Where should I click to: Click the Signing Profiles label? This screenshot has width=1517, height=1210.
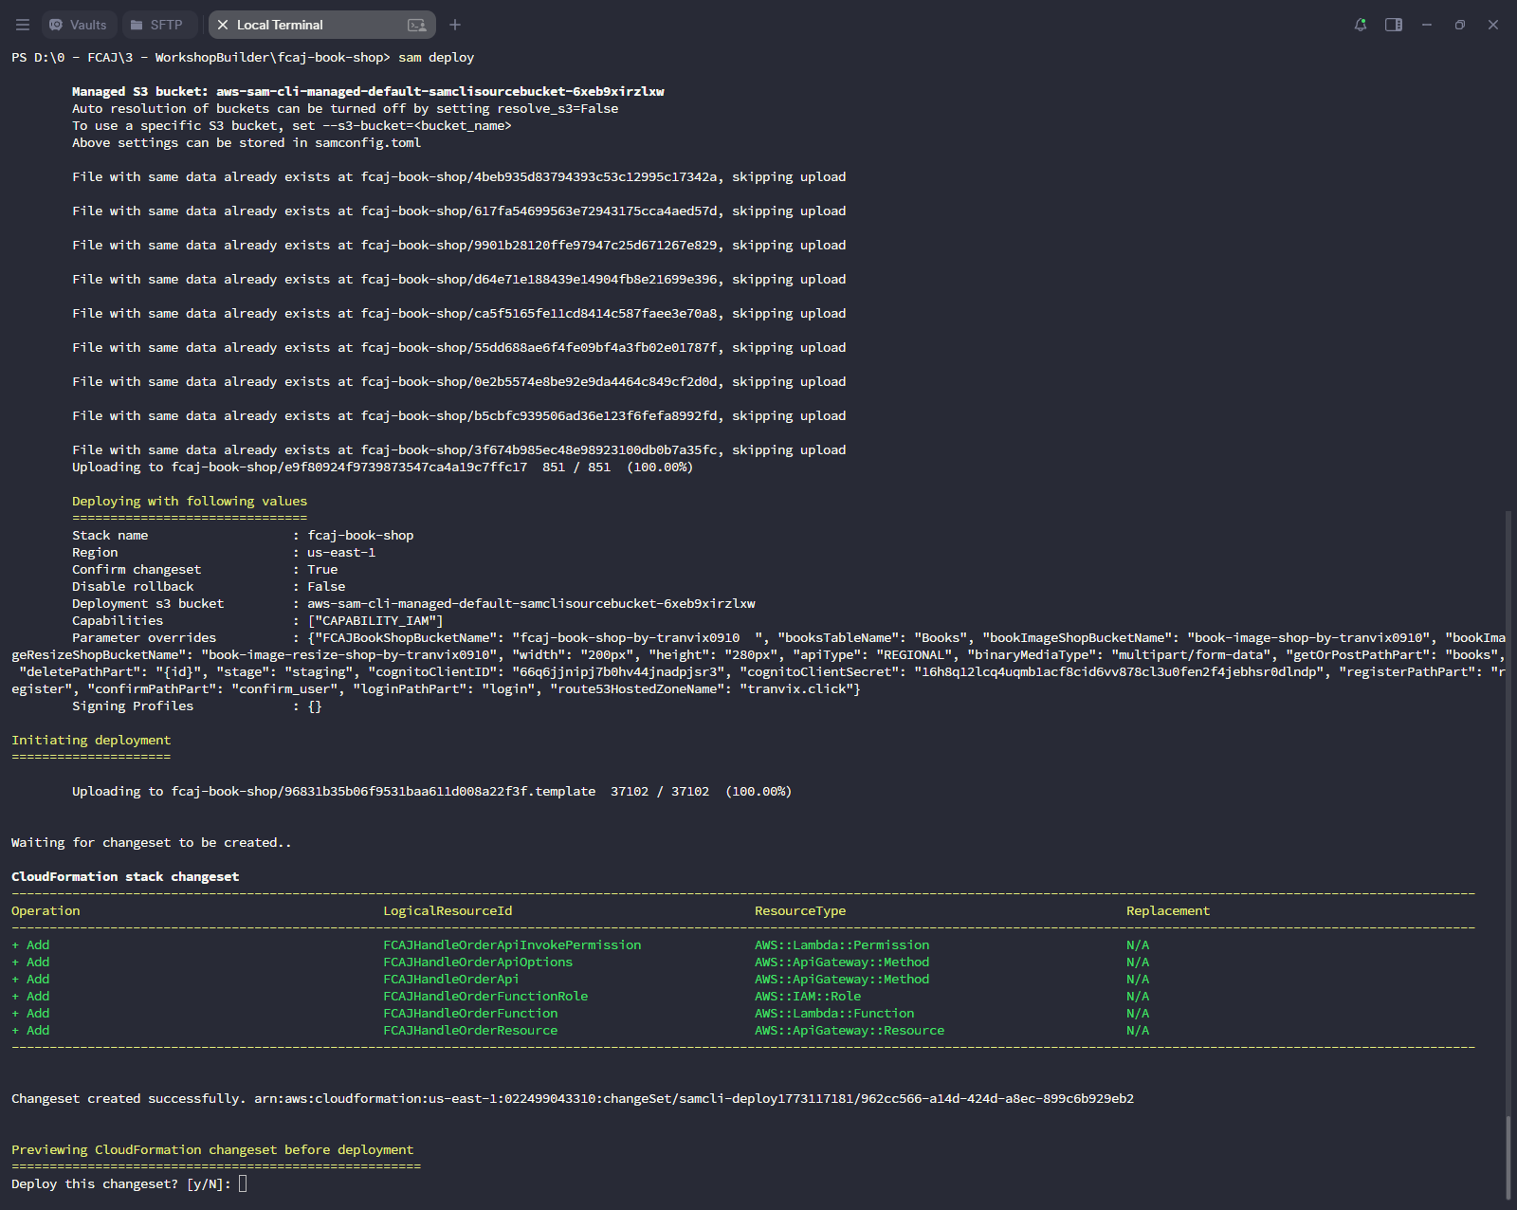click(133, 706)
